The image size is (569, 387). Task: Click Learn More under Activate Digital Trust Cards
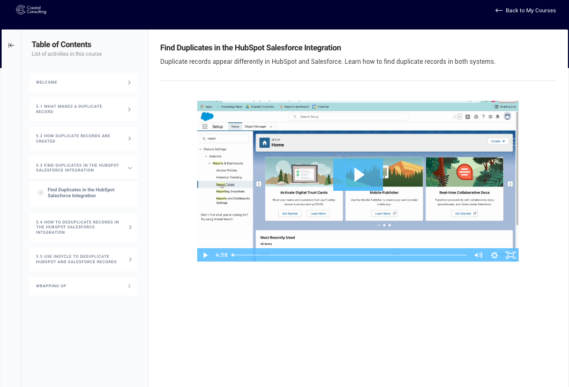point(318,213)
